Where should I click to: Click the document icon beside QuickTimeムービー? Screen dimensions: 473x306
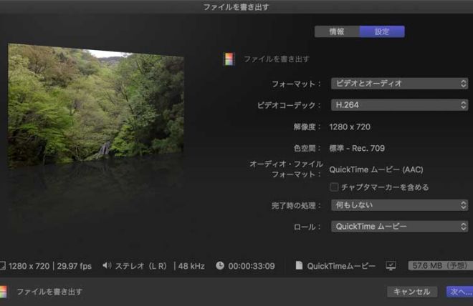point(298,266)
